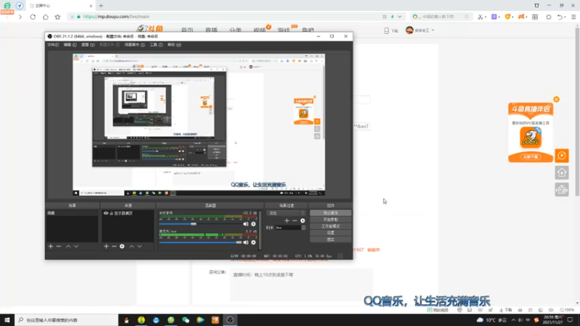Open a new browser tab
This screenshot has width=580, height=326.
(101, 6)
